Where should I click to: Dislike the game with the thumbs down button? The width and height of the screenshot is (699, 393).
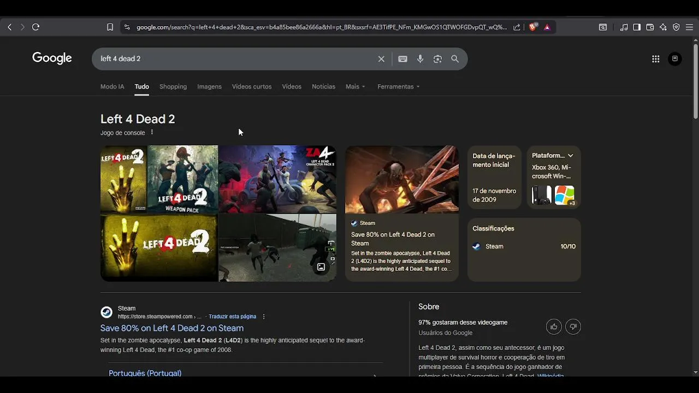pyautogui.click(x=573, y=327)
